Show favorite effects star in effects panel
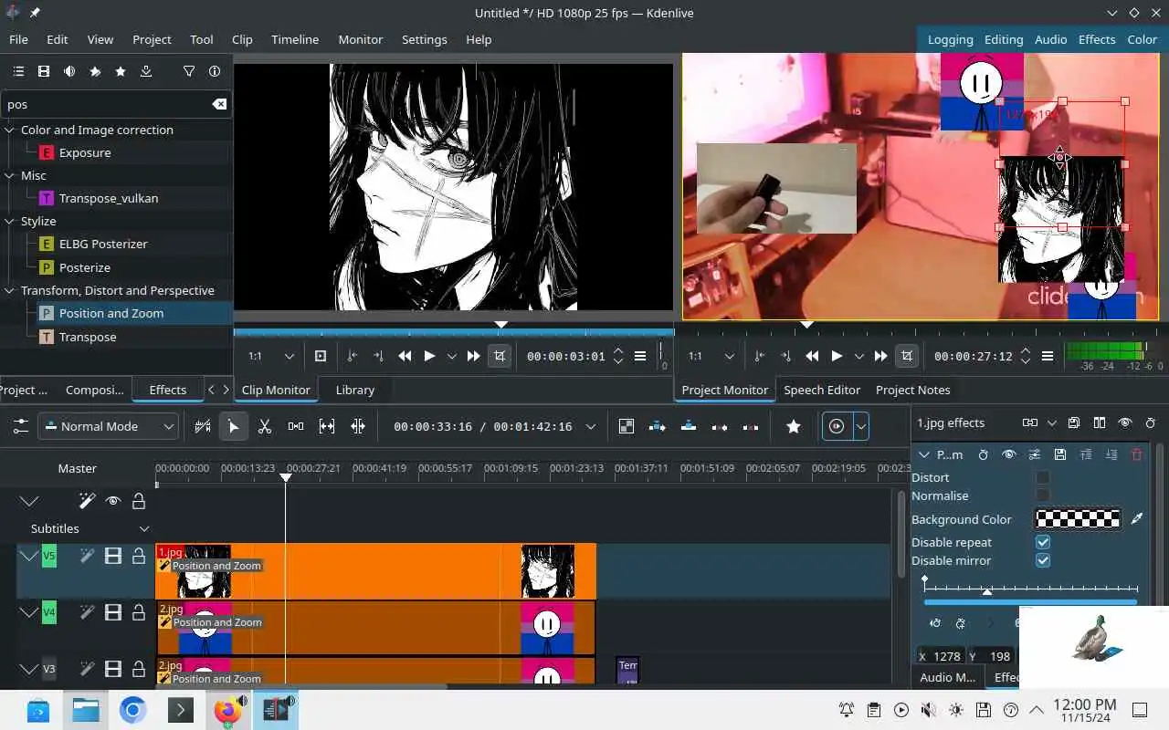The image size is (1169, 730). [121, 71]
